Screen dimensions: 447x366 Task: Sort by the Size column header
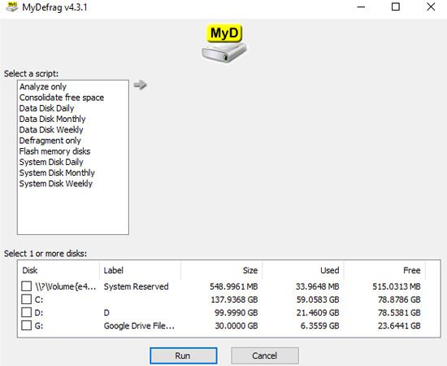tap(222, 270)
